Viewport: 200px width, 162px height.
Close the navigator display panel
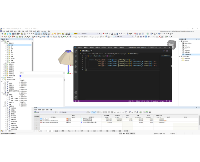point(32,39)
